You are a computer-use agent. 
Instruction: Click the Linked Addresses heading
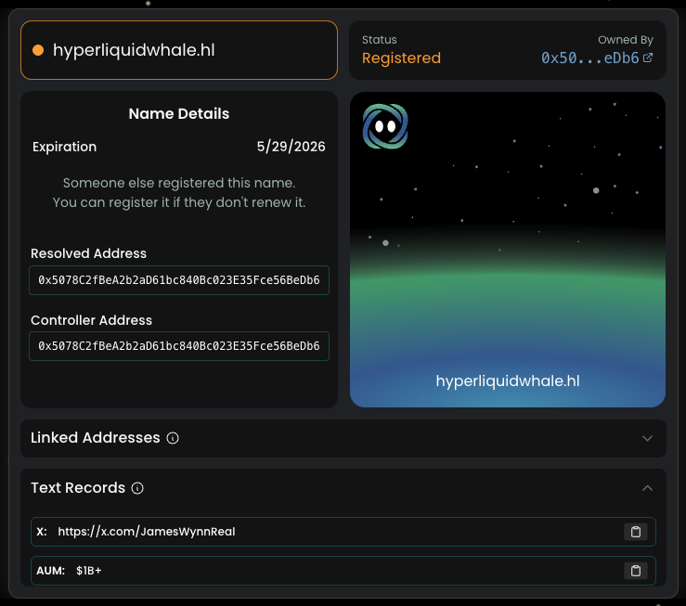tap(96, 438)
